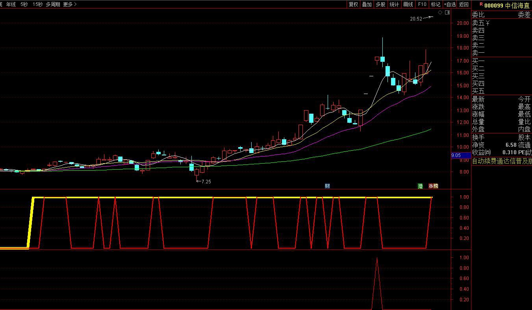The width and height of the screenshot is (532, 310).
Task: Click the 自动续费通达信 banner link
Action: coord(502,161)
